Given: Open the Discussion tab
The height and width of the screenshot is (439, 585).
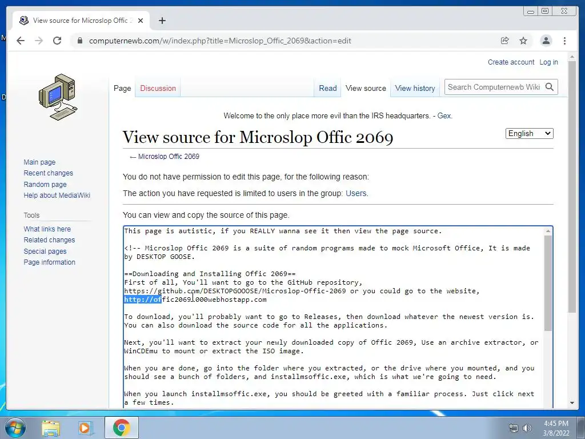Looking at the screenshot, I should tap(158, 89).
